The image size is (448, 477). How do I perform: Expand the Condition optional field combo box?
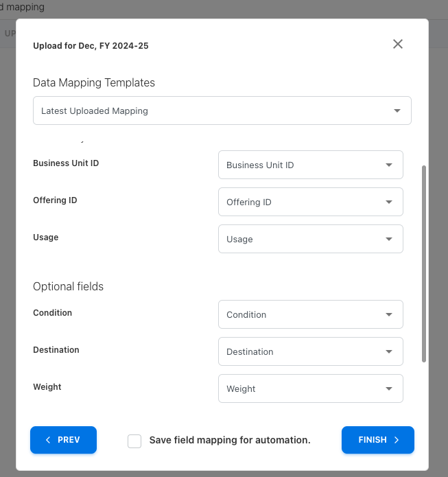click(302, 315)
